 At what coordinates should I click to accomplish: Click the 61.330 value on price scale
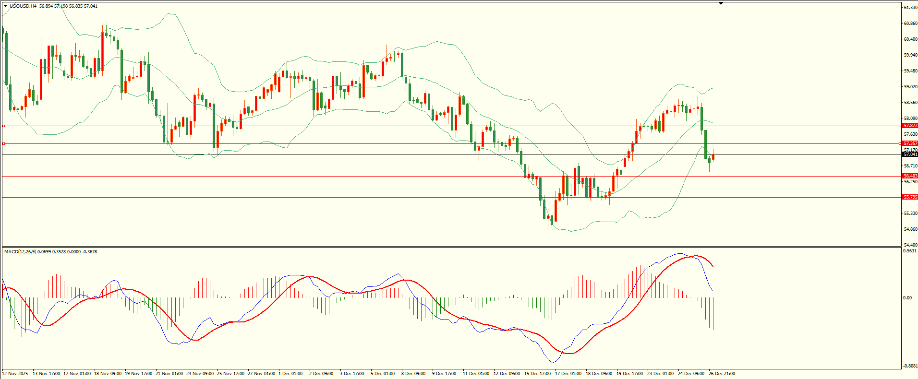(x=910, y=8)
